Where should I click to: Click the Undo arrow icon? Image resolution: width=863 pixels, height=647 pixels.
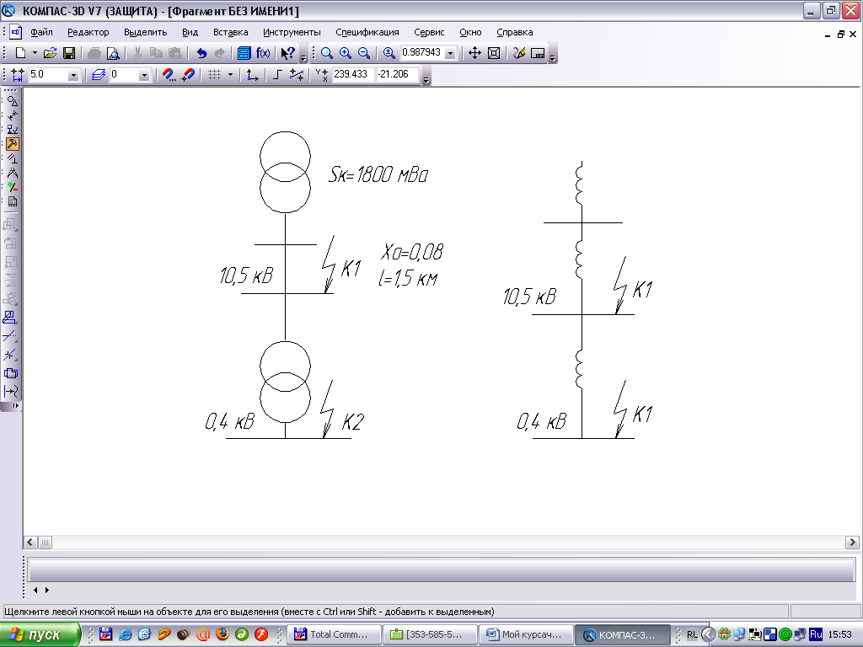click(x=201, y=53)
